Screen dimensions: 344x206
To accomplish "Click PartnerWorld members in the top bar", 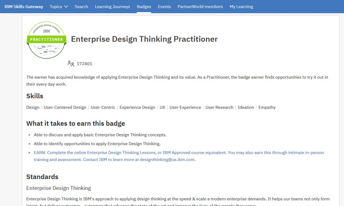I will [200, 6].
